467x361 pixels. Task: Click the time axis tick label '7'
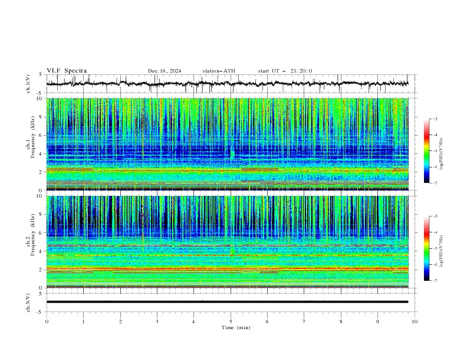pos(304,321)
